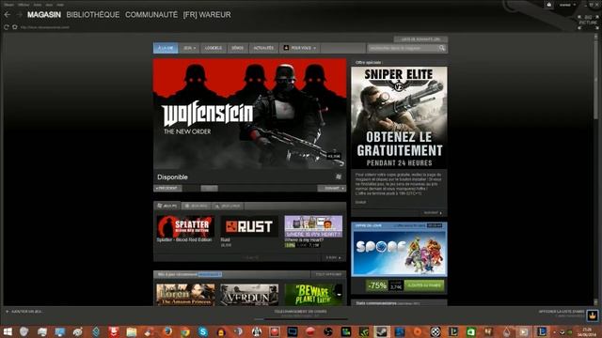Click the featured carousel position slider
This screenshot has height=338, width=602.
click(209, 188)
